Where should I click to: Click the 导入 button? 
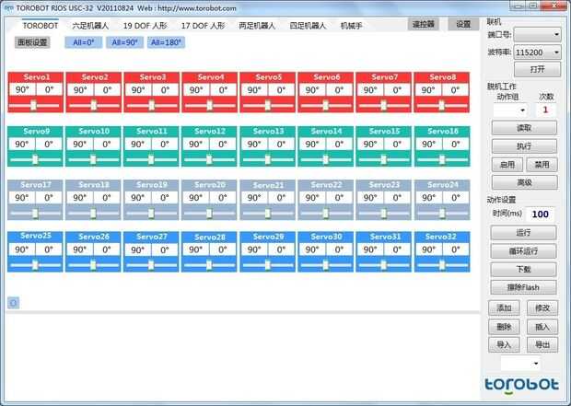[x=504, y=344]
